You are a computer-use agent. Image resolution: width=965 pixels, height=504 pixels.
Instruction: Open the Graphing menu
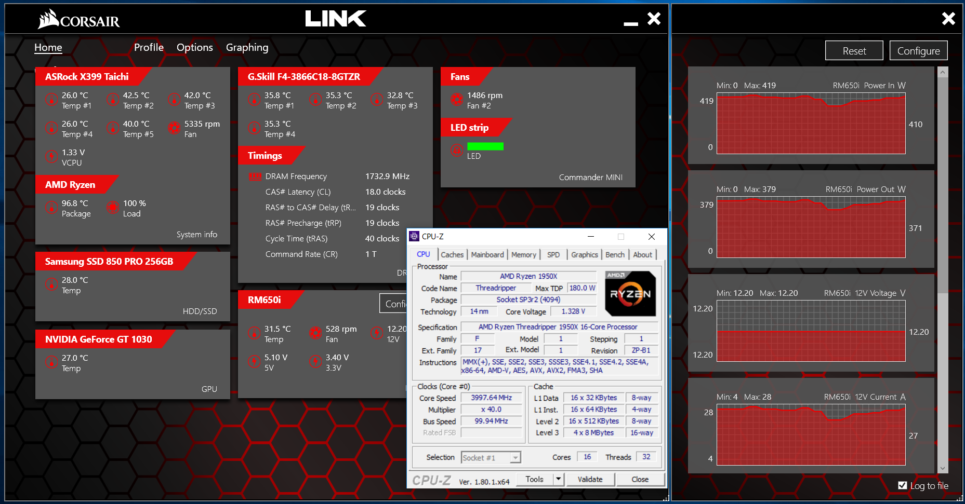pos(247,48)
